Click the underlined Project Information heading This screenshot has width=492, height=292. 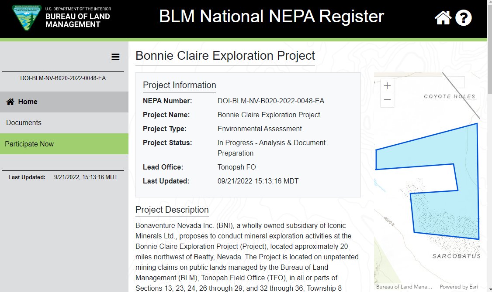(179, 85)
